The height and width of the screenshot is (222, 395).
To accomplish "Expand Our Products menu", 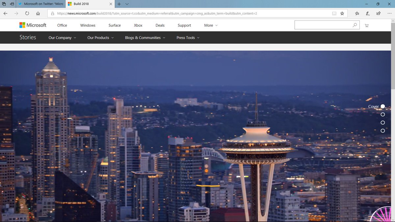I will 100,38.
